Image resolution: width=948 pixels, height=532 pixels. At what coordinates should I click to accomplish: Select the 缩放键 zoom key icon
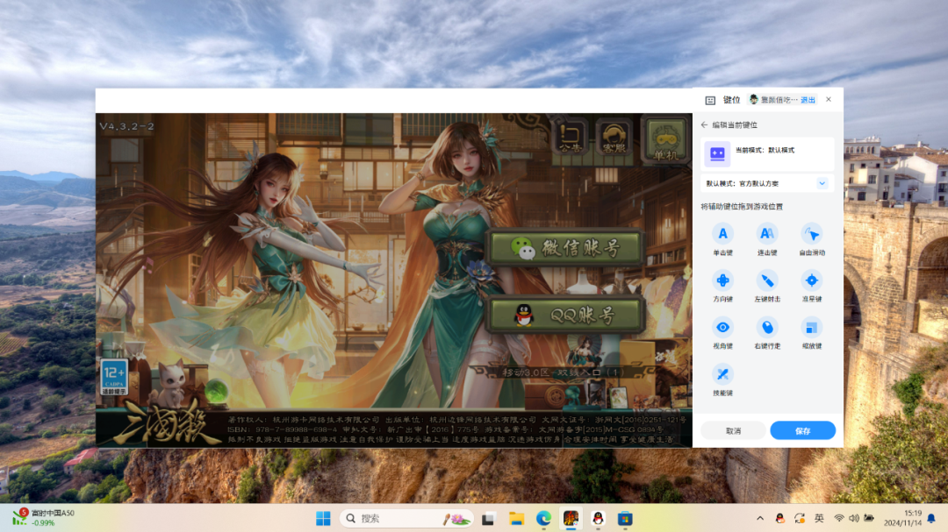[812, 328]
